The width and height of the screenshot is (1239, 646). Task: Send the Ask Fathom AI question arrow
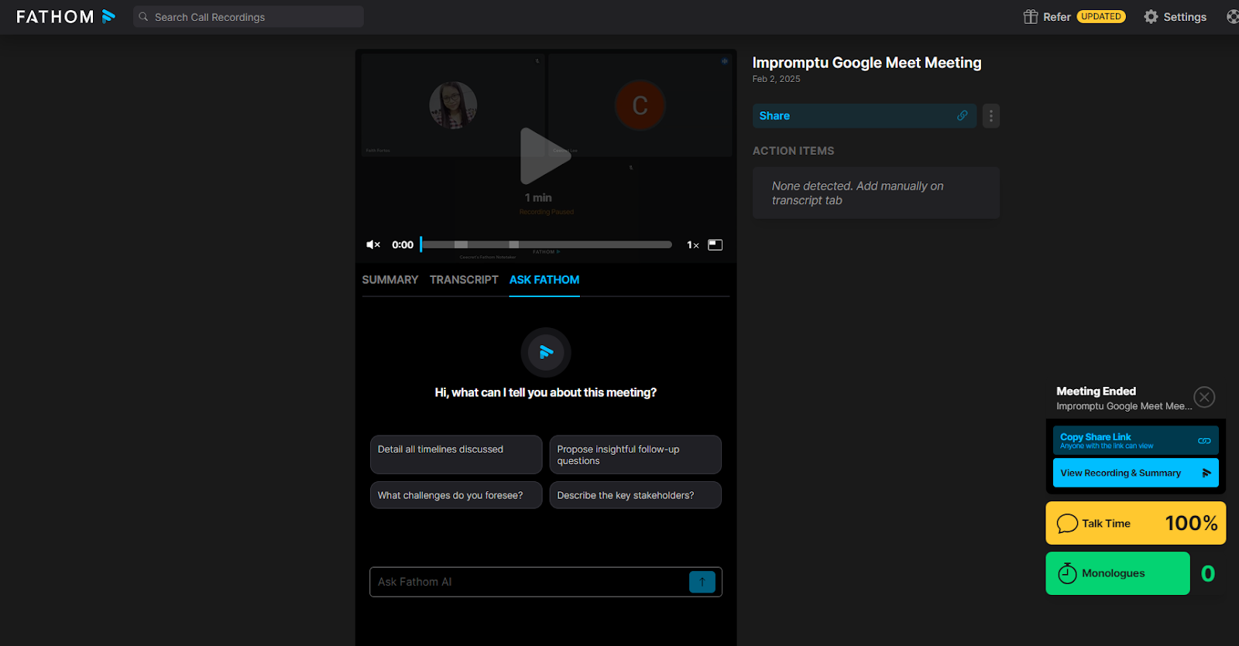(702, 582)
